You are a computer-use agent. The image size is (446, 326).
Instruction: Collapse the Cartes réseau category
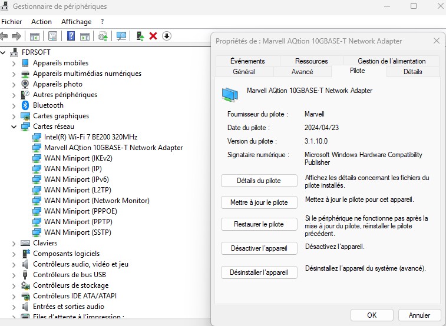pyautogui.click(x=14, y=127)
